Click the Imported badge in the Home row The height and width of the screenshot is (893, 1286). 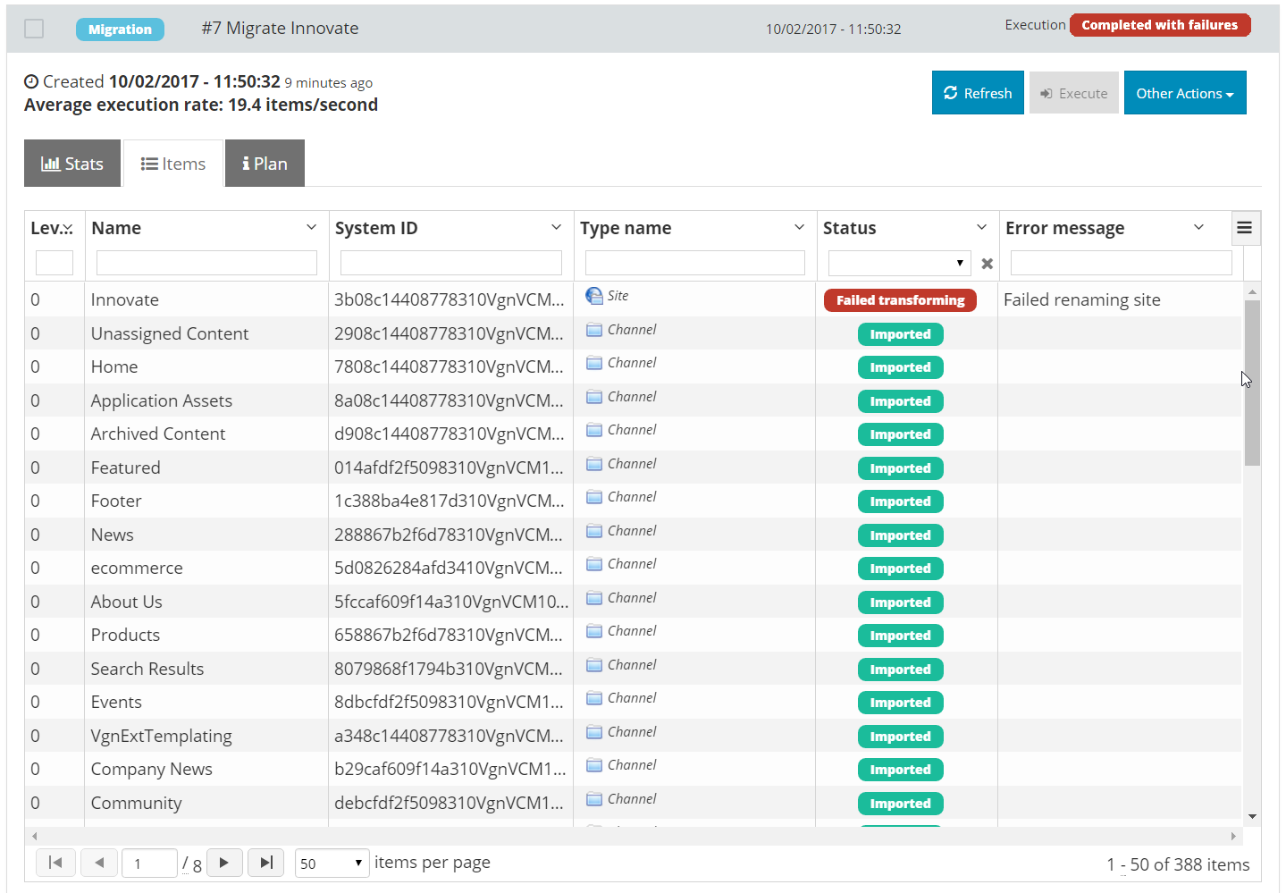click(900, 367)
